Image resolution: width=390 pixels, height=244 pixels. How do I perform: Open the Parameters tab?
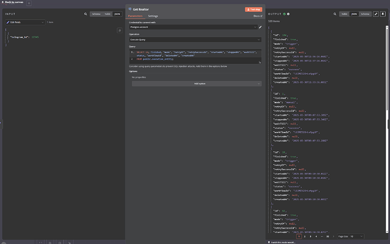pyautogui.click(x=135, y=16)
